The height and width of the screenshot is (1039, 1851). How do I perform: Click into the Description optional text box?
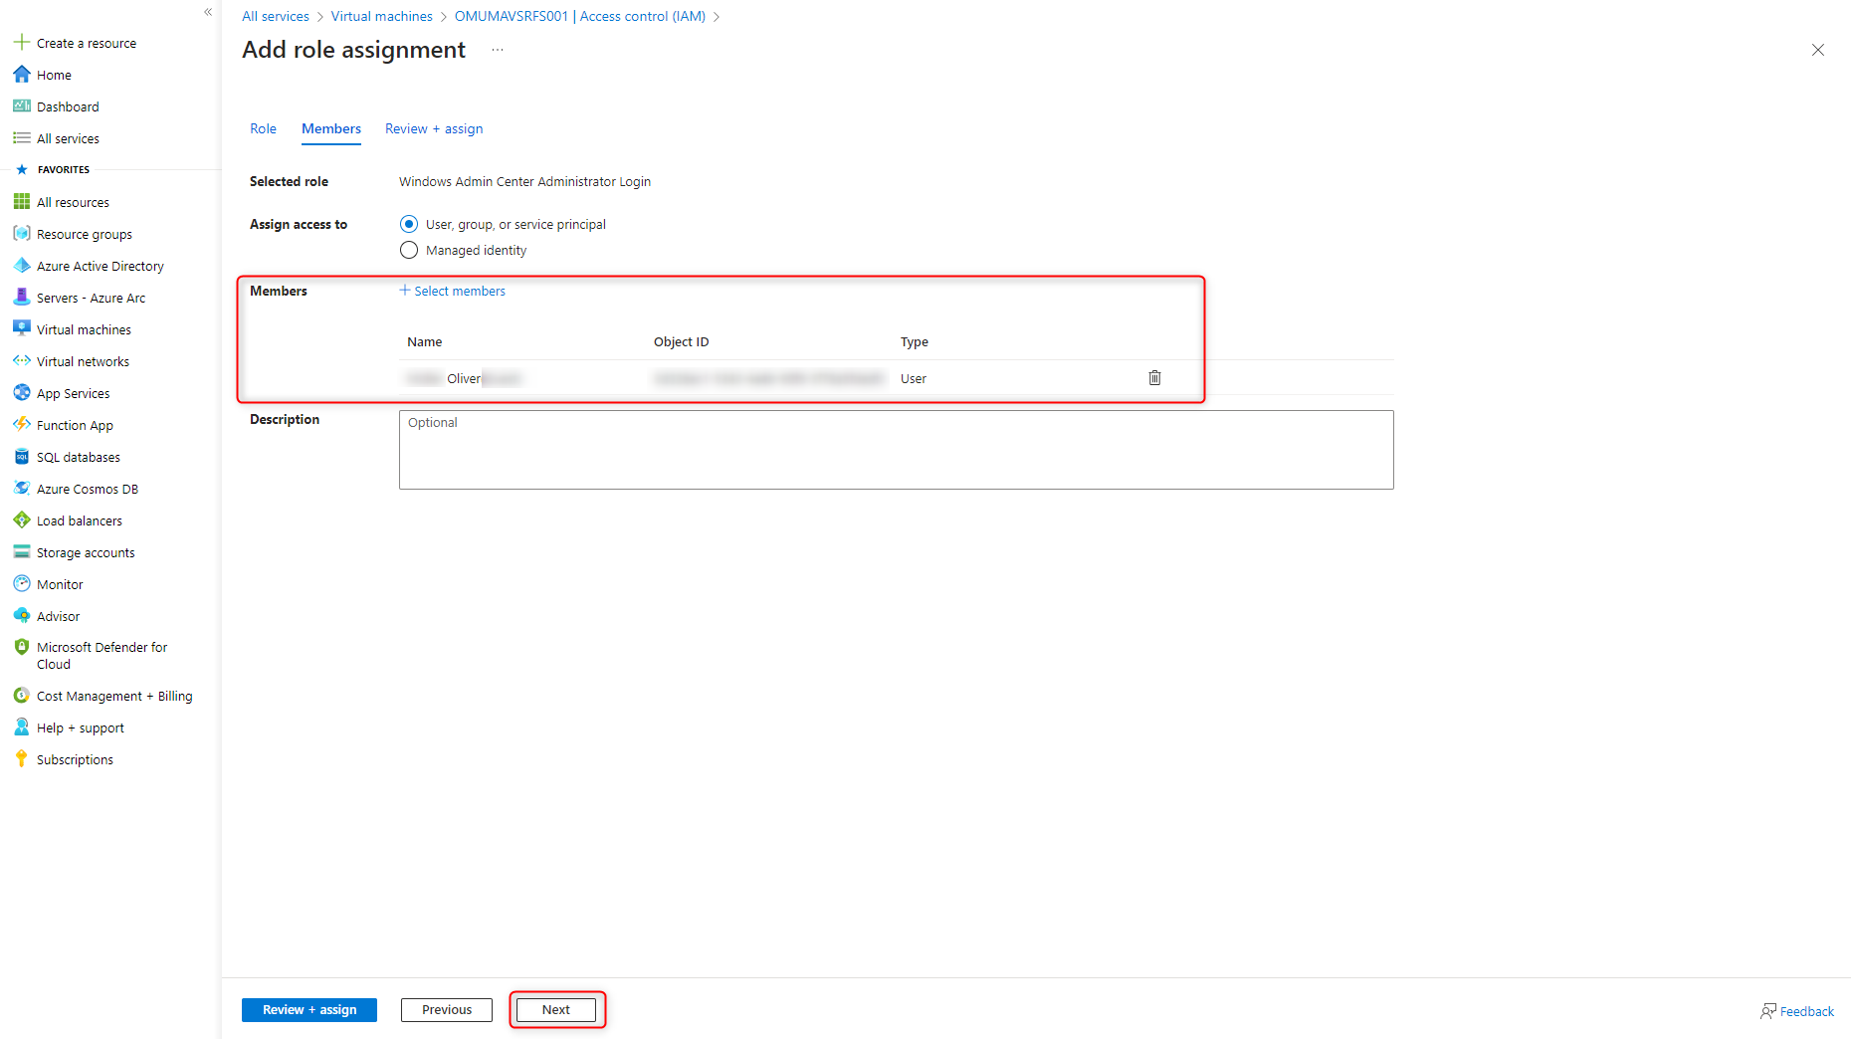tap(896, 450)
